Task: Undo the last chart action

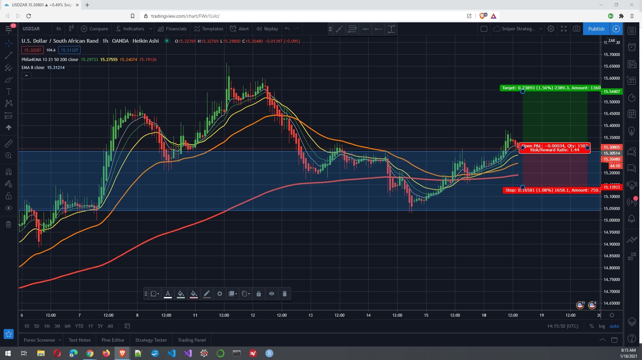Action: point(287,29)
